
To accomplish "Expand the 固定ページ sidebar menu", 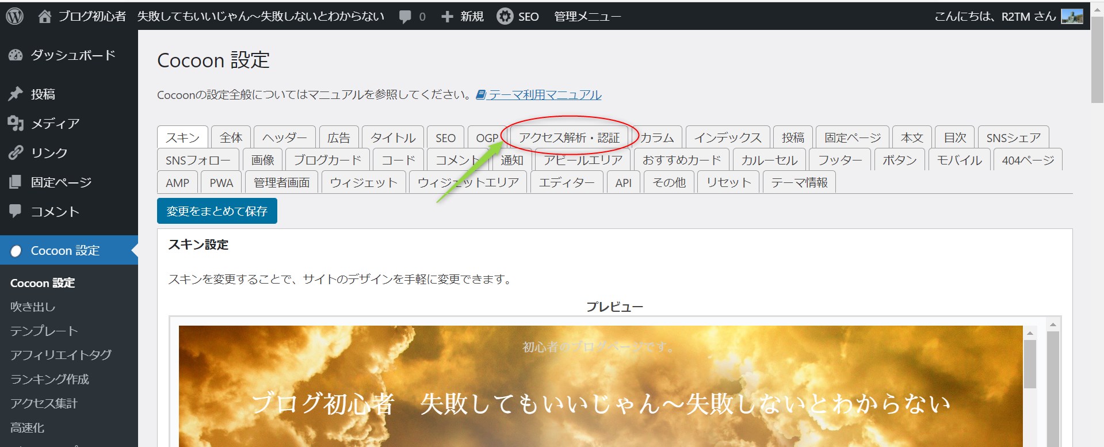I will [61, 182].
